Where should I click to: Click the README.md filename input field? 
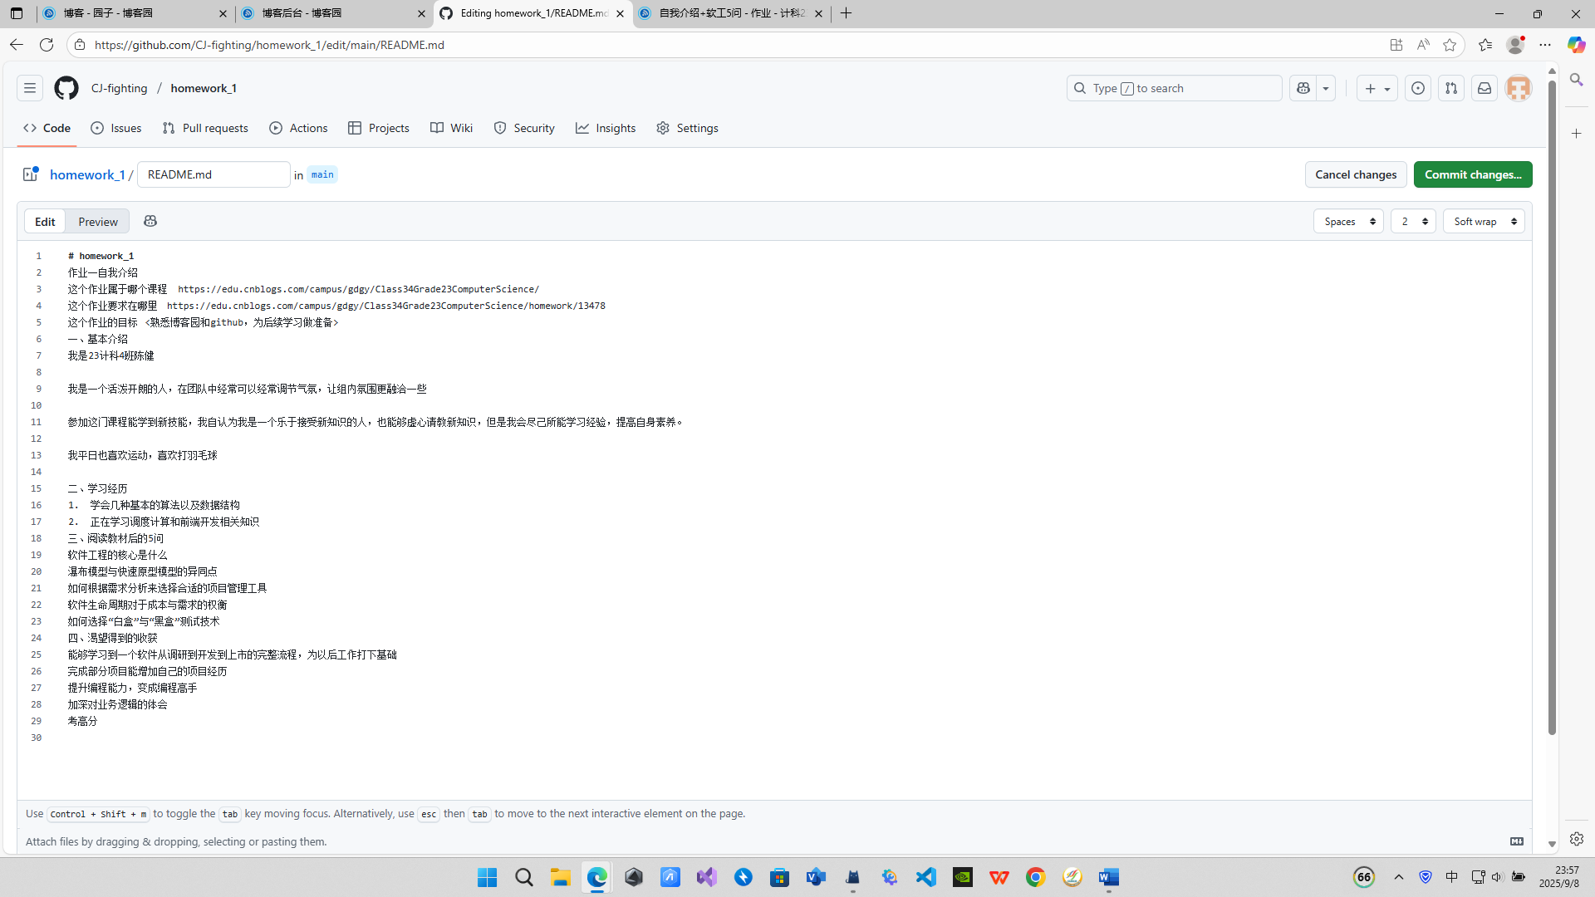point(213,174)
